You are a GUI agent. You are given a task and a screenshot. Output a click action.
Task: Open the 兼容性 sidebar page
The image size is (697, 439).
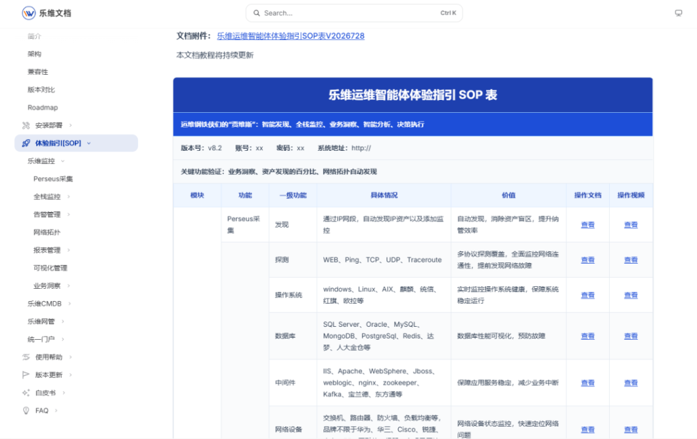[38, 71]
